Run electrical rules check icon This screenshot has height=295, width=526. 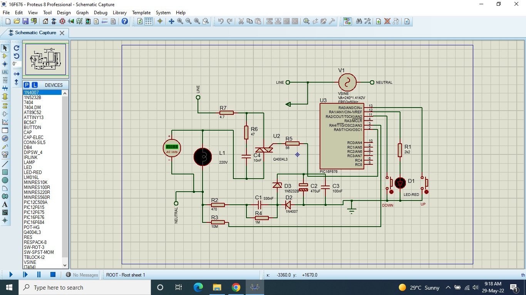[407, 22]
